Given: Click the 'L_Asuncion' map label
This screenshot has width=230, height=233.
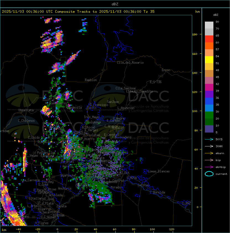Looking at the screenshot, I should pos(126,108).
